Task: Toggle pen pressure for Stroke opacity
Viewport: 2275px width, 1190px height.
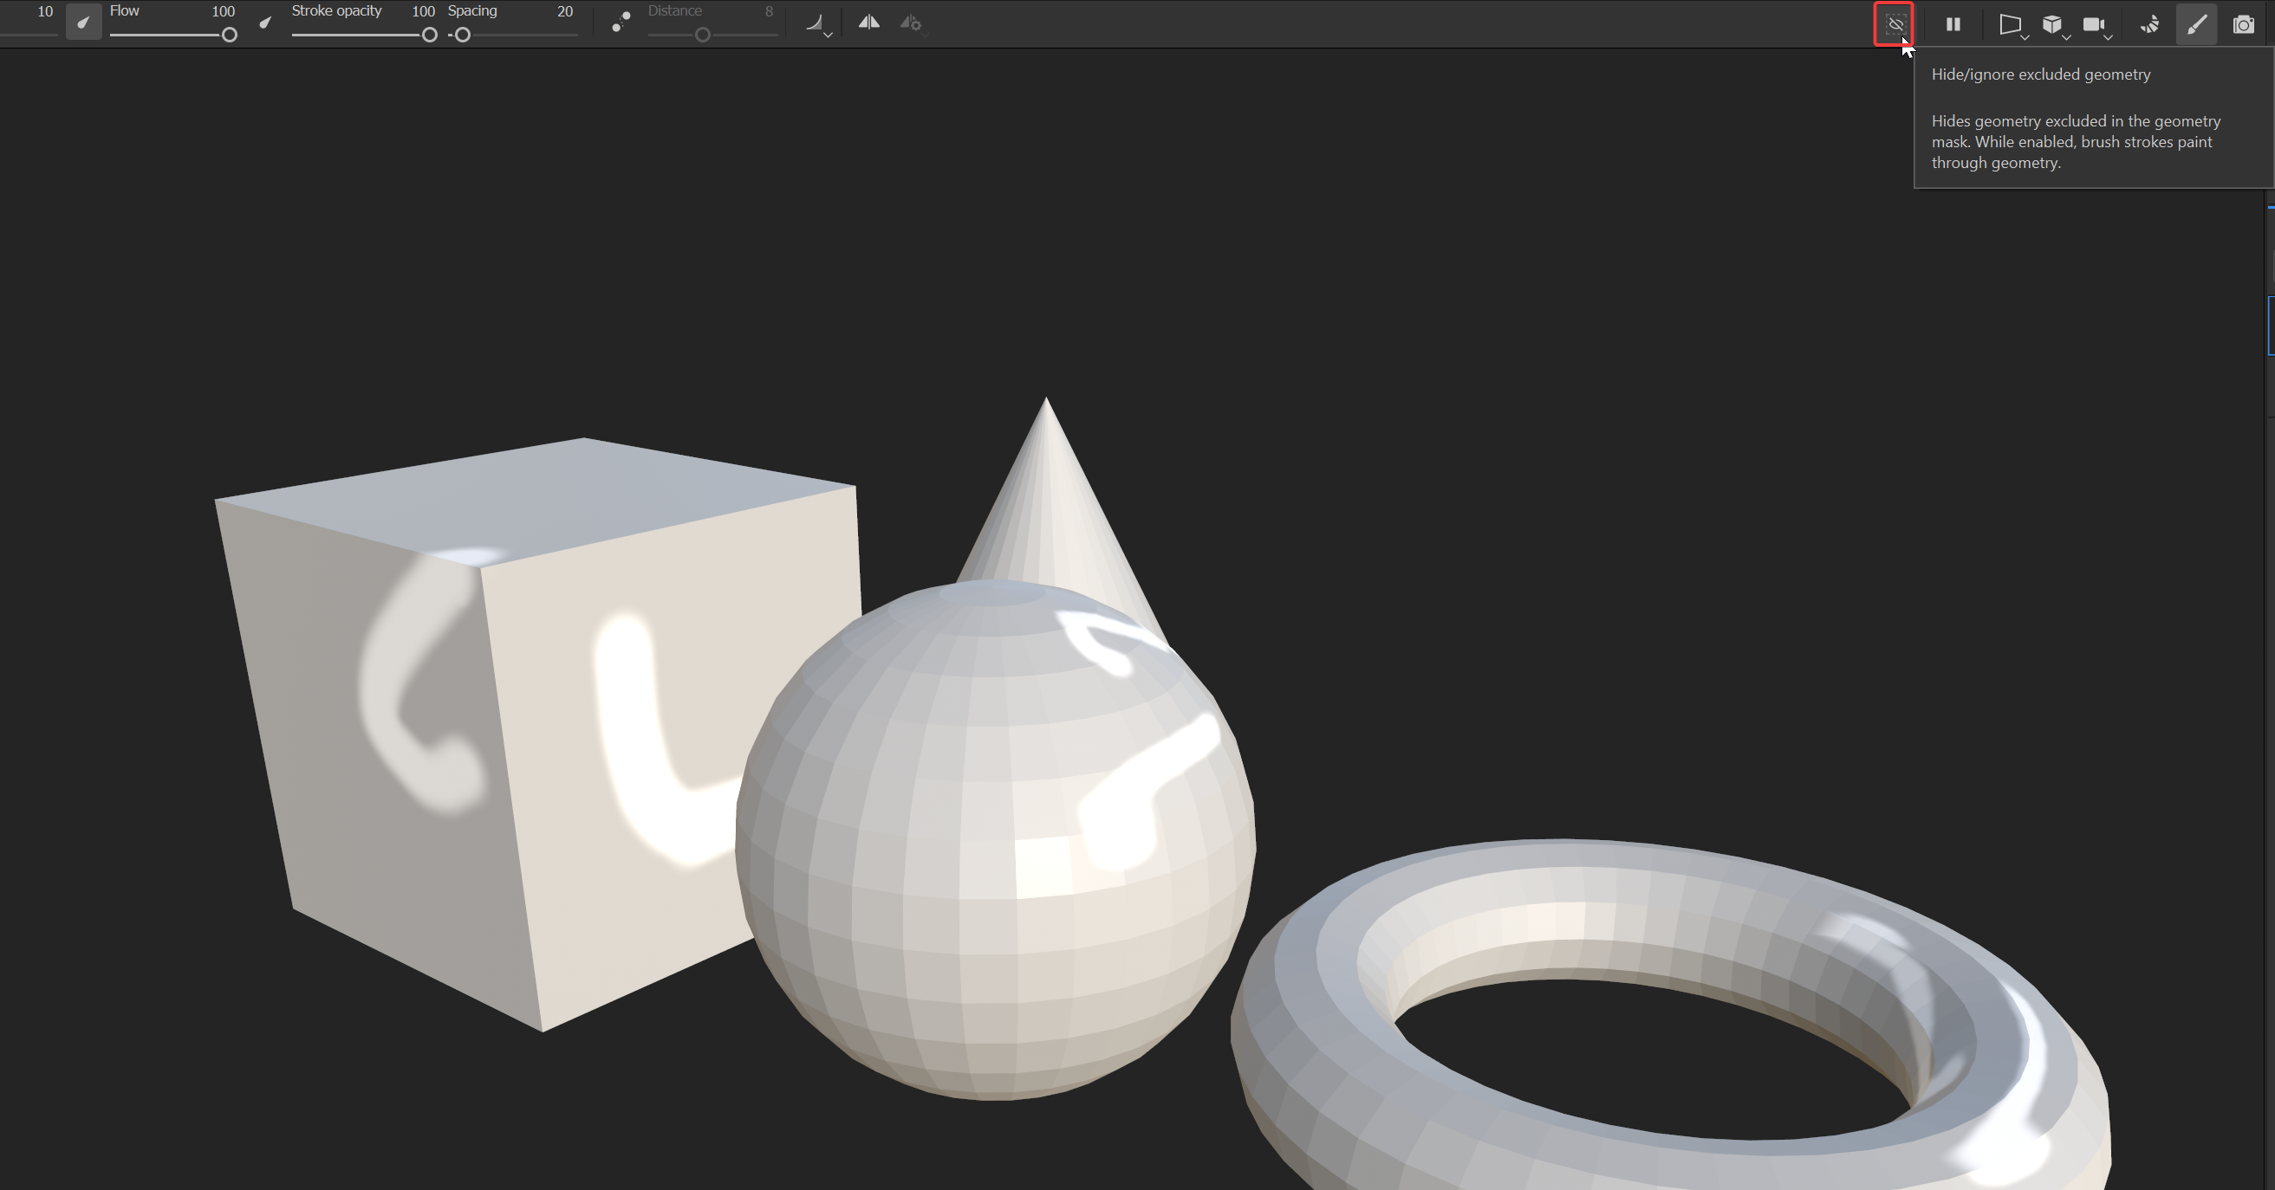Action: point(265,22)
